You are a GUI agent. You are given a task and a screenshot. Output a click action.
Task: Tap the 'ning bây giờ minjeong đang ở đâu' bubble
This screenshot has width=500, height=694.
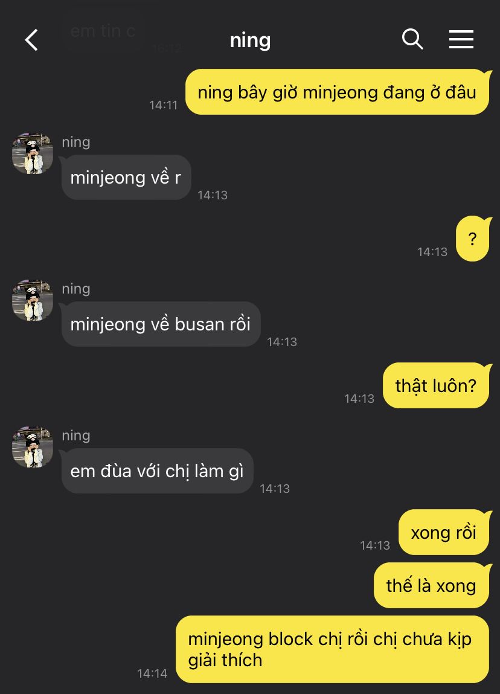(337, 92)
